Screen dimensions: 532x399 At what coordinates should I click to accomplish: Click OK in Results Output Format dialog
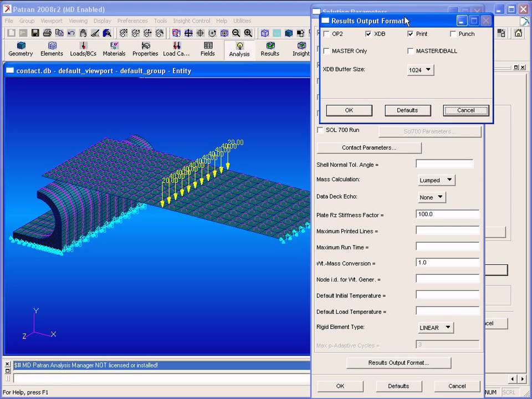click(349, 110)
